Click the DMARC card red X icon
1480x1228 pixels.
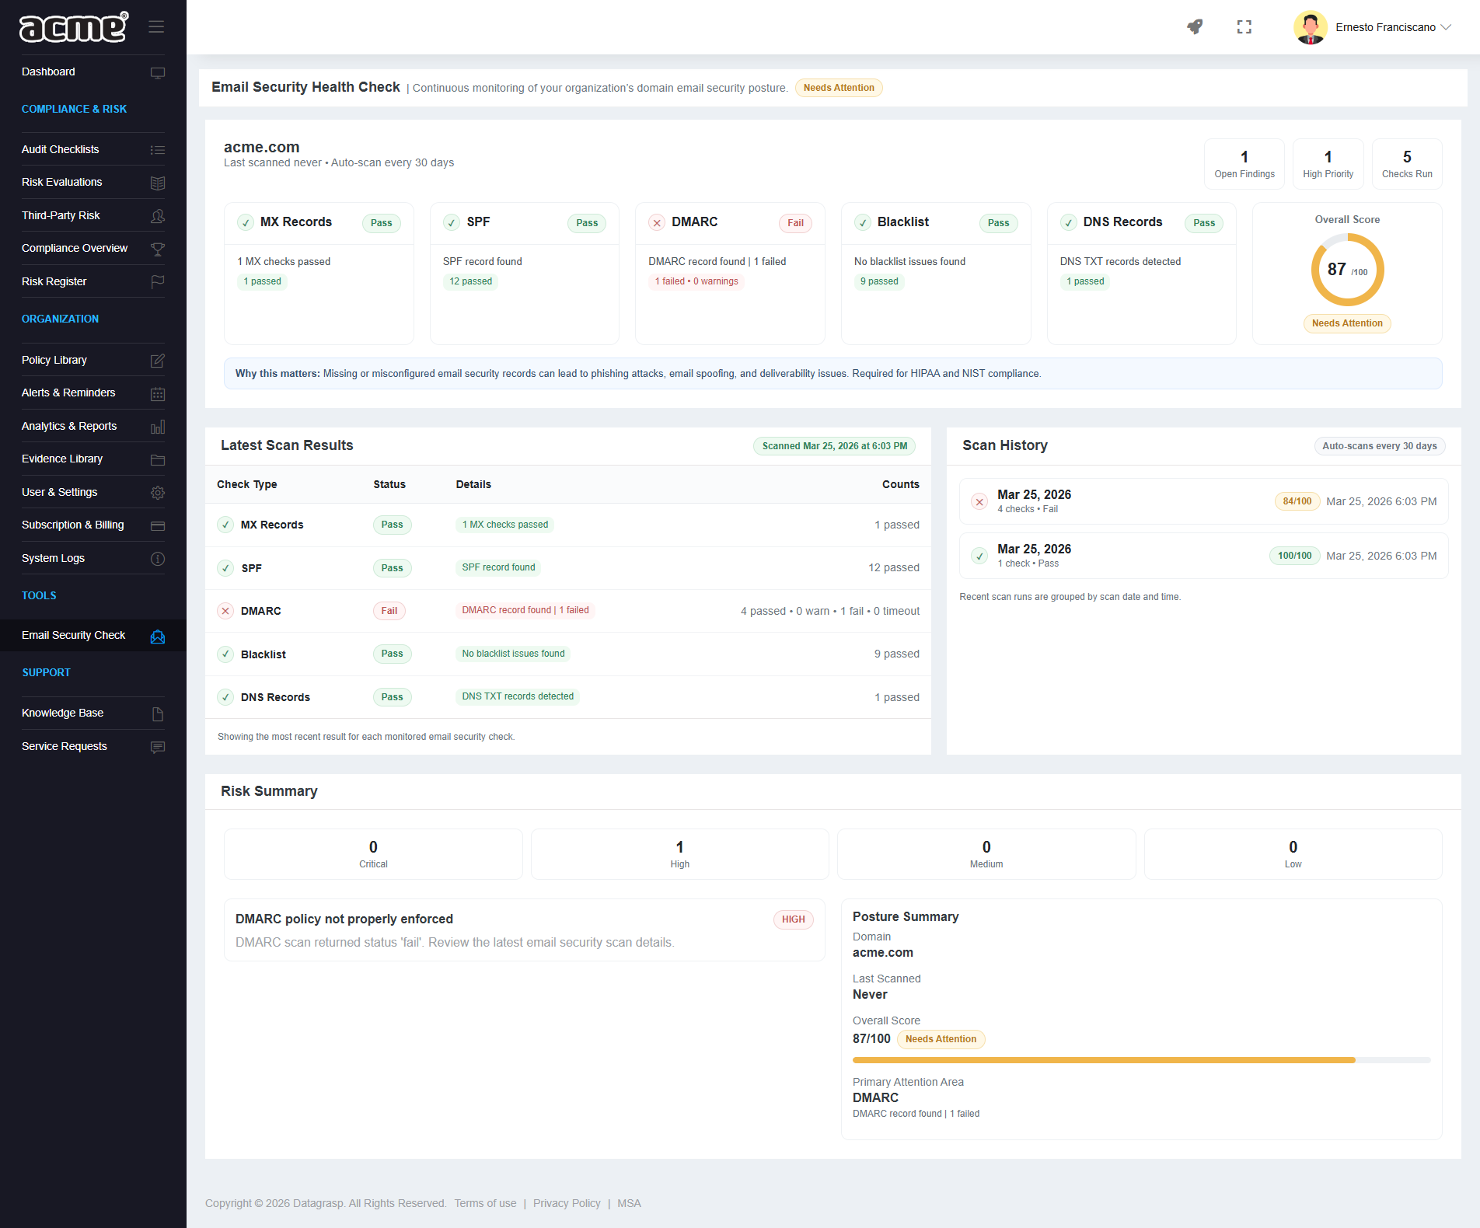(657, 223)
